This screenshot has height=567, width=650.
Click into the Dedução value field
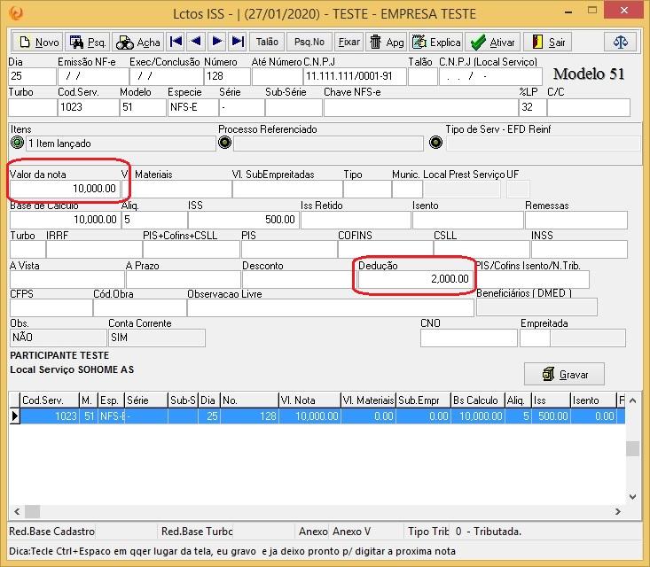(x=413, y=279)
